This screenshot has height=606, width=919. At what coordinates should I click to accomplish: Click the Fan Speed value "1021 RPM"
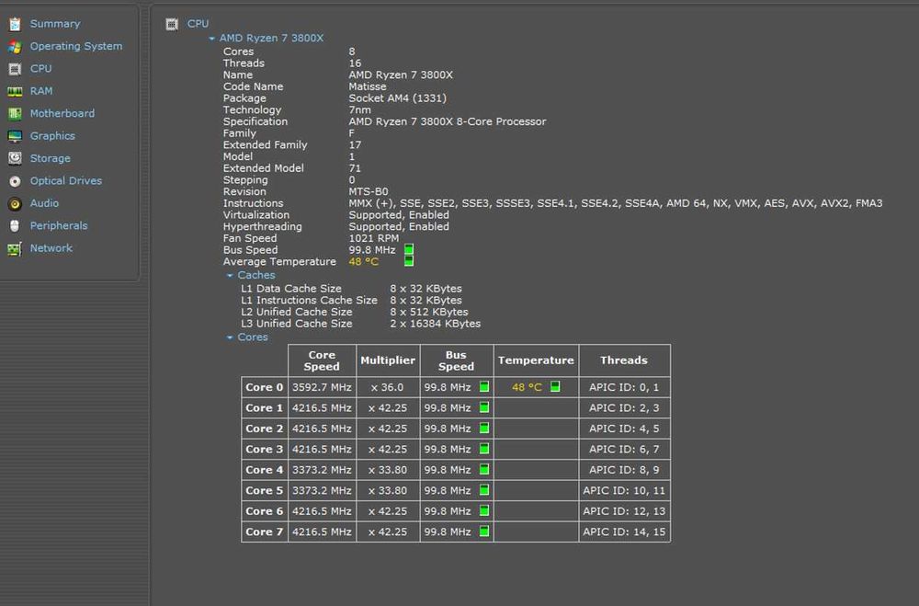tap(374, 238)
